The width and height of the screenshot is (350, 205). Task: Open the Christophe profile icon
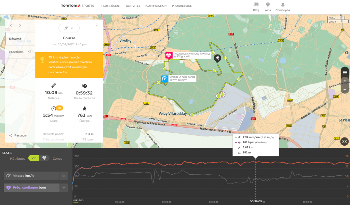coord(283,5)
